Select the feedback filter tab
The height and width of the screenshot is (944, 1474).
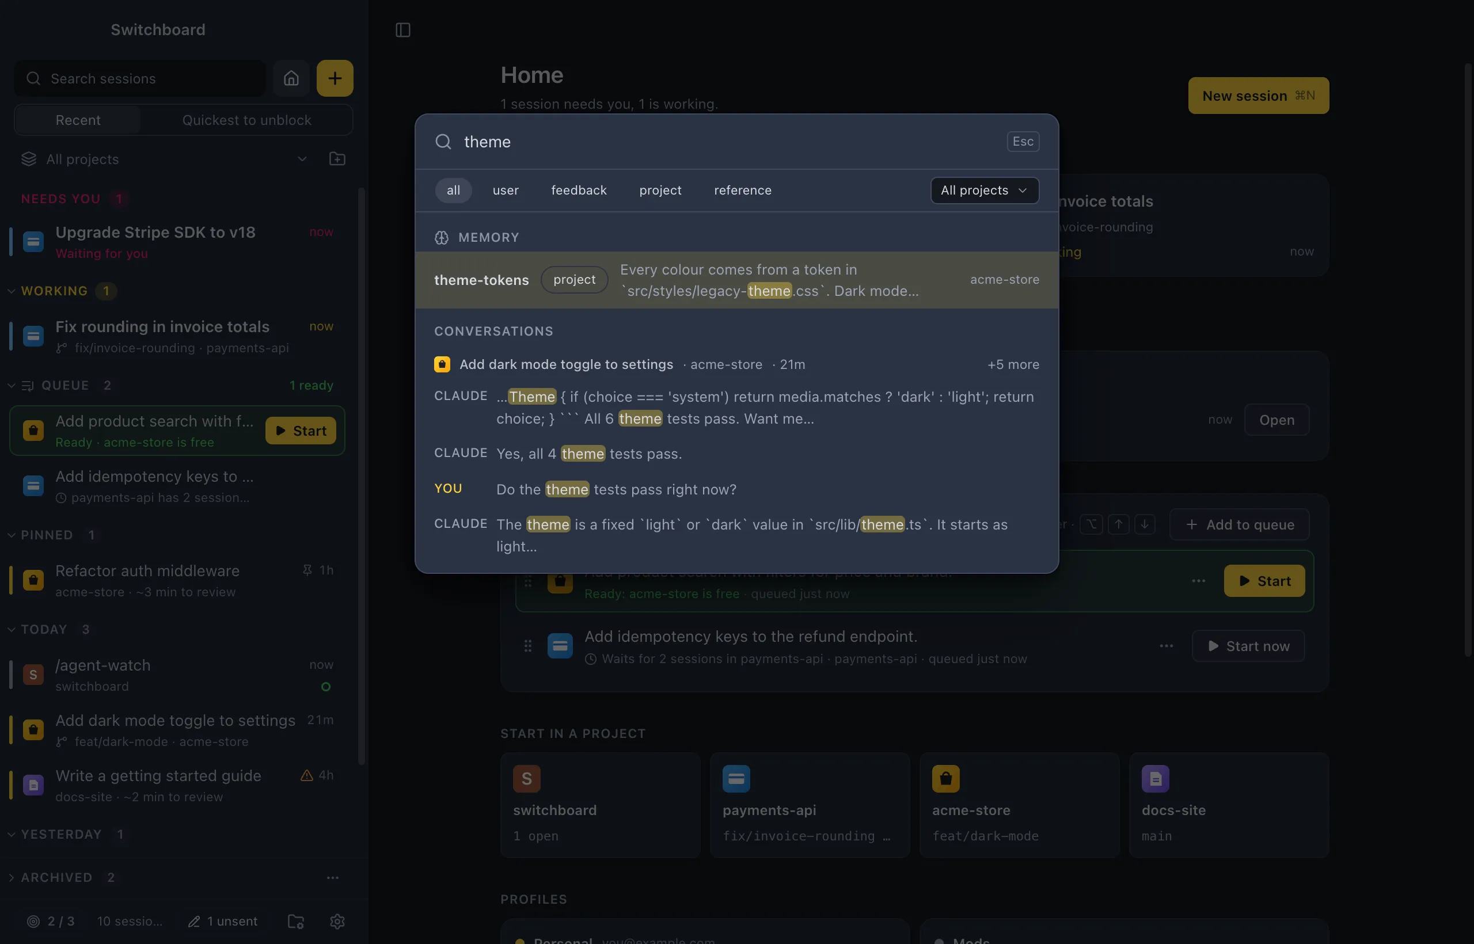[x=579, y=190]
